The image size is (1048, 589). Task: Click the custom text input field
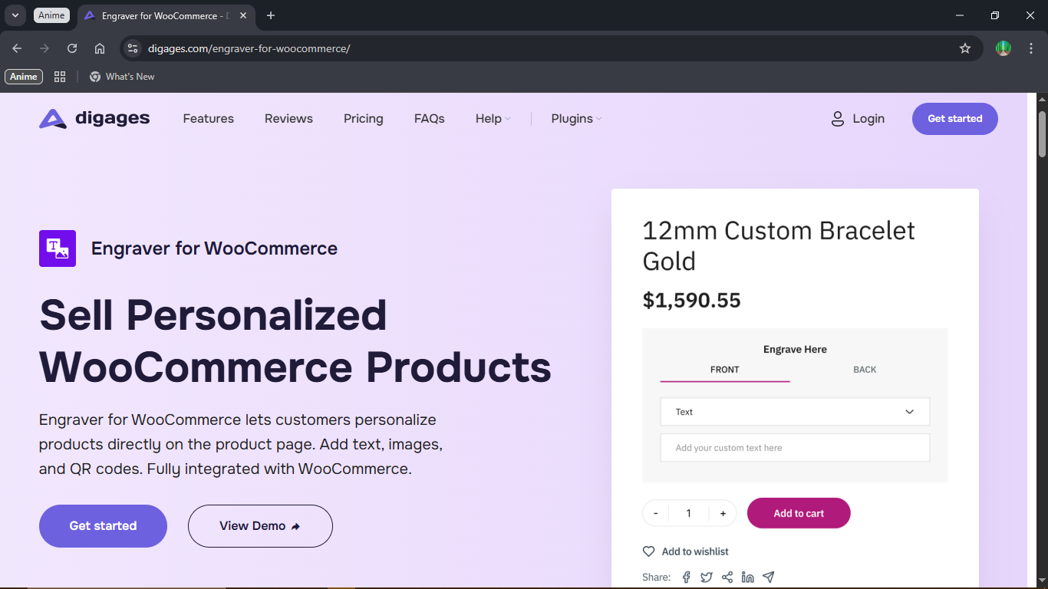(x=795, y=448)
